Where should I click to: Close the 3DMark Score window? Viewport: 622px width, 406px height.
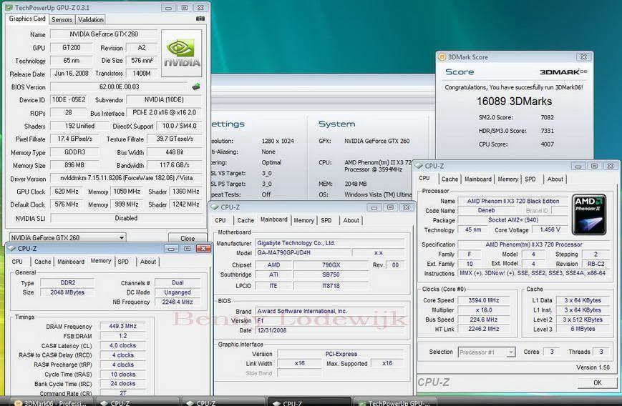(x=583, y=56)
